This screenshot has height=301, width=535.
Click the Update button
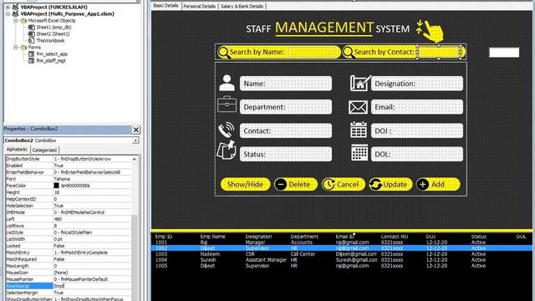(390, 184)
